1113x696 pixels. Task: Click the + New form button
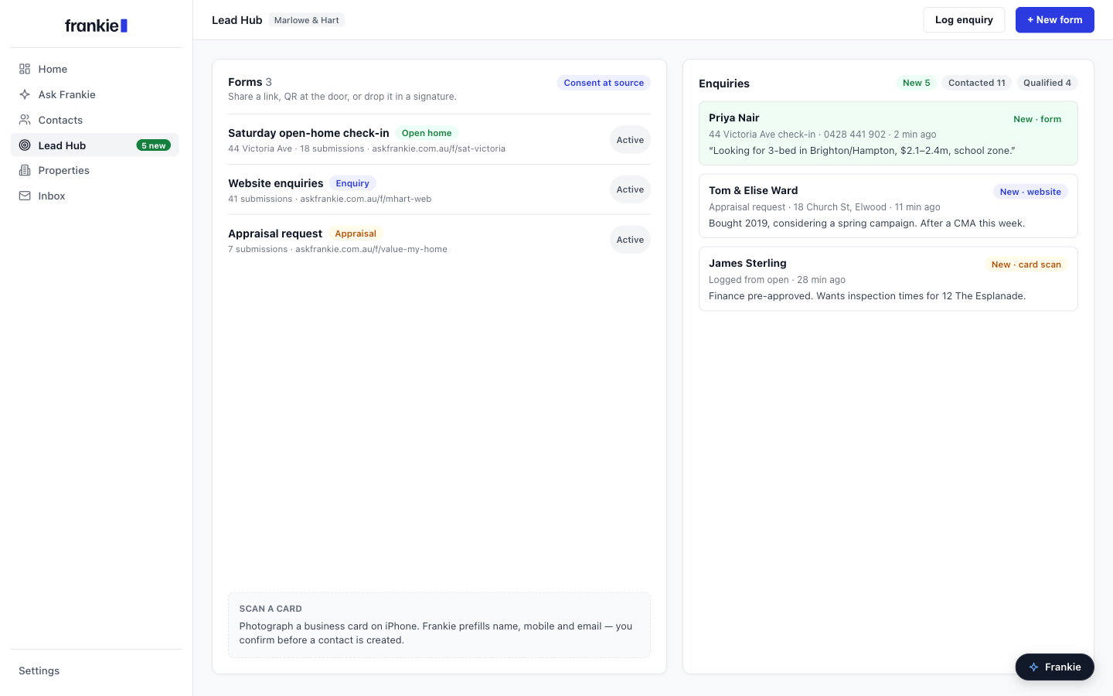tap(1054, 20)
